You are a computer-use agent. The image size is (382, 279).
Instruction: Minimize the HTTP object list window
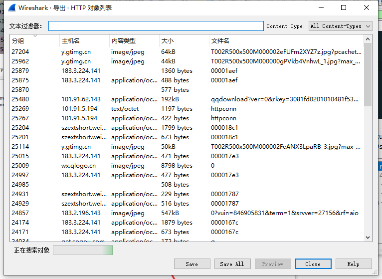[x=321, y=8]
